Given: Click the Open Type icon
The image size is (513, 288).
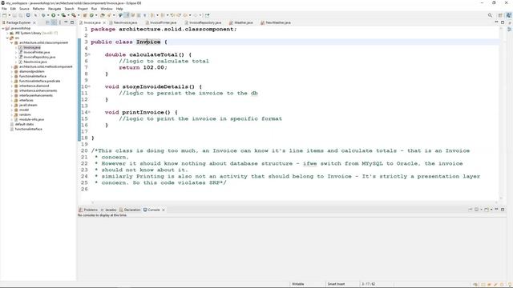Looking at the screenshot, I should click(x=103, y=15).
